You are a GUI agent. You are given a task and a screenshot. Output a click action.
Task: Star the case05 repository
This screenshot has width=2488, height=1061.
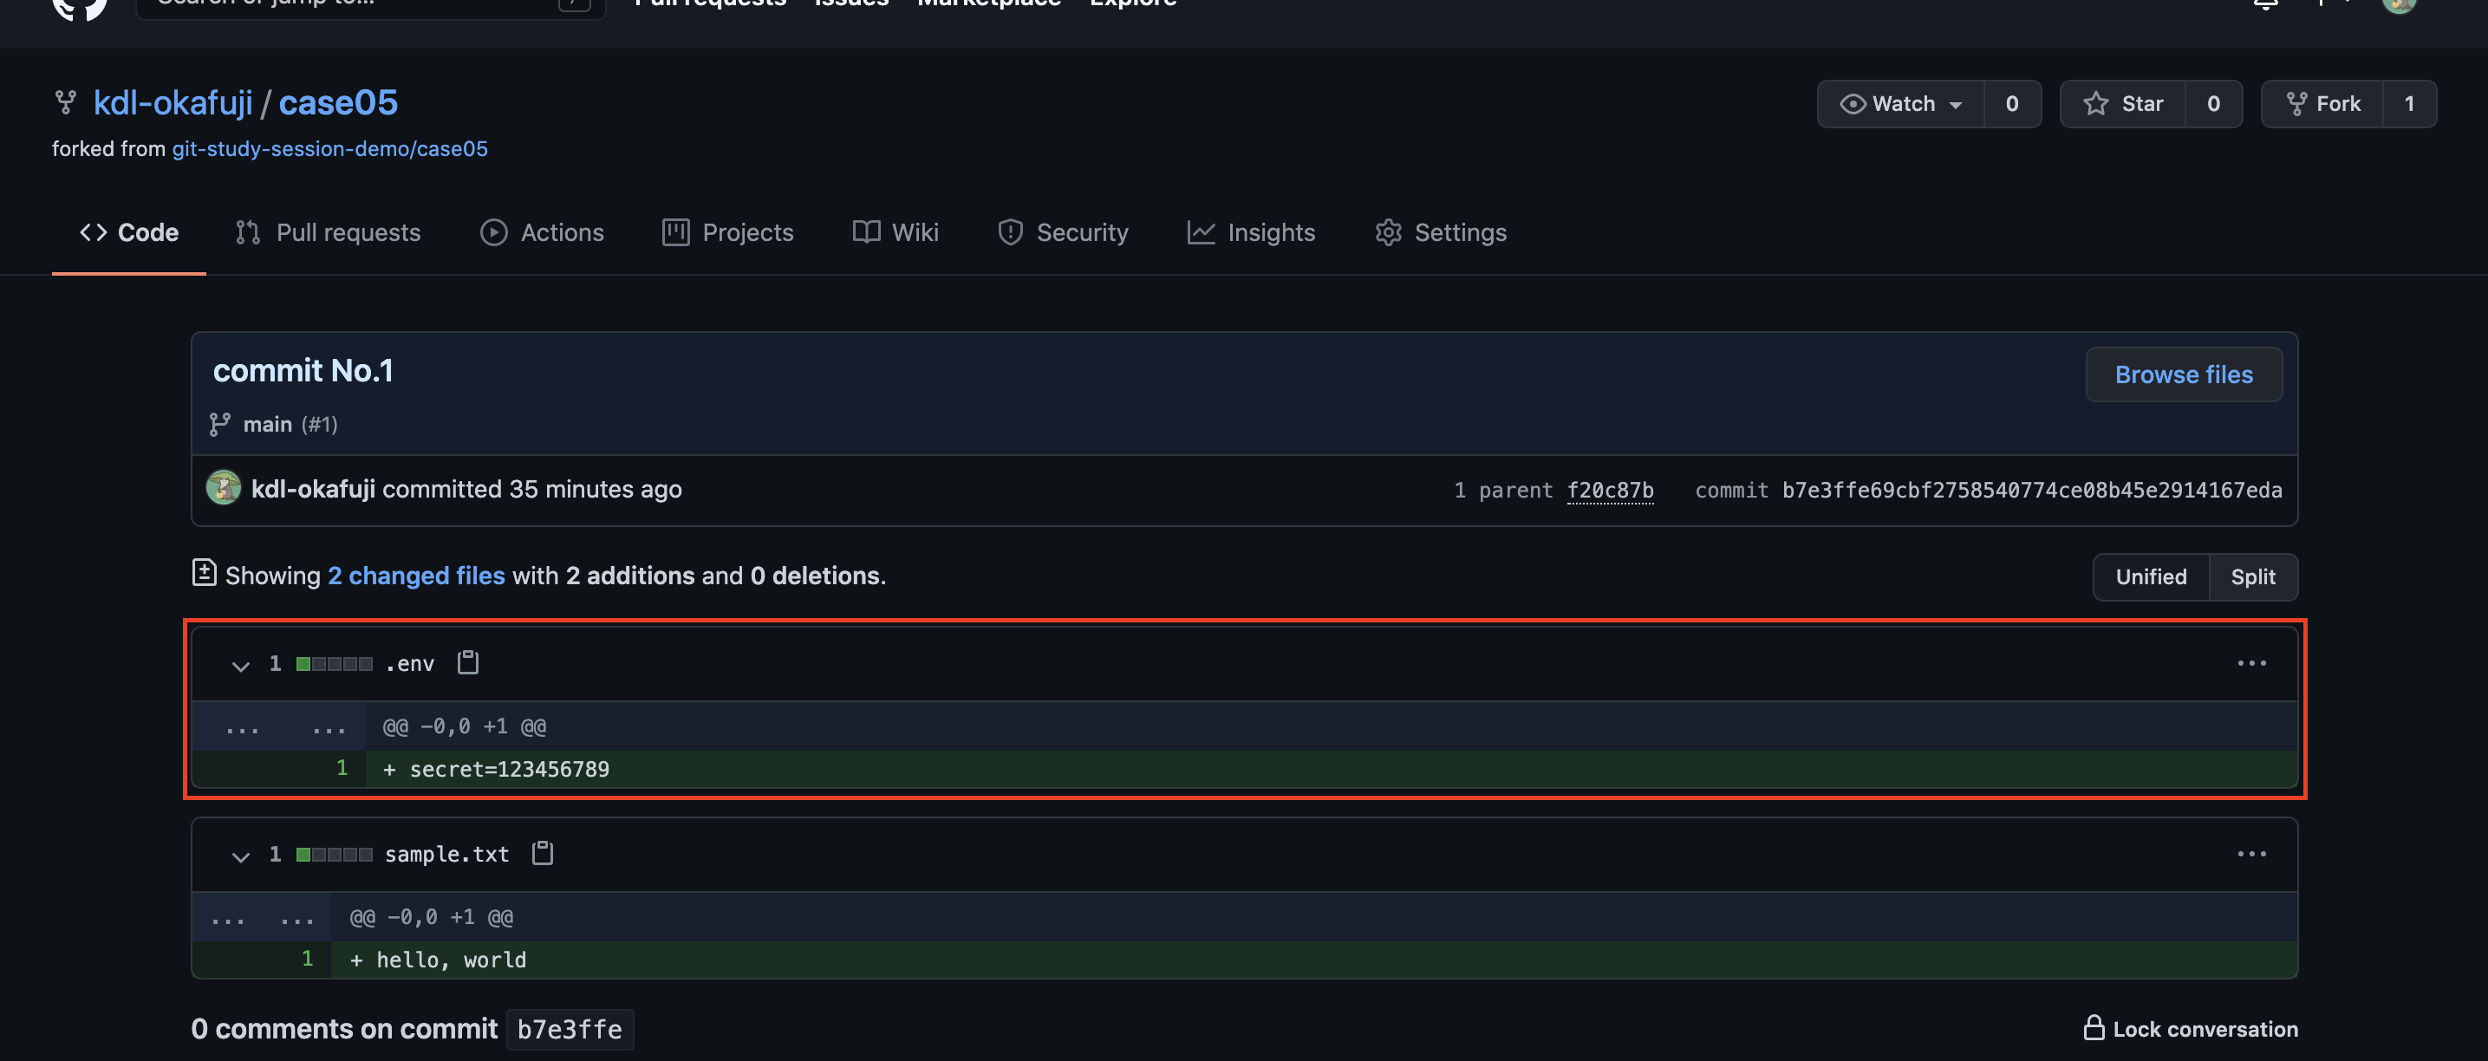[x=2123, y=103]
